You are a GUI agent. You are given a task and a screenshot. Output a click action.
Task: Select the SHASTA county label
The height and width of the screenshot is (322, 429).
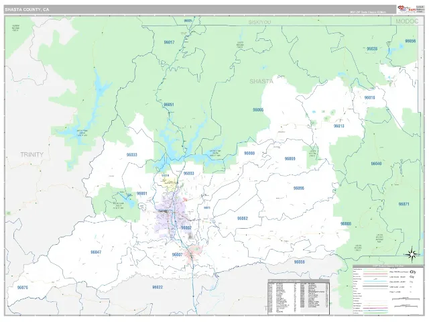[261, 81]
